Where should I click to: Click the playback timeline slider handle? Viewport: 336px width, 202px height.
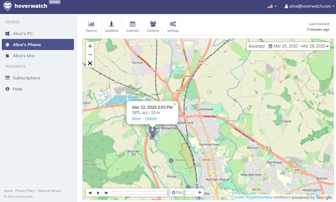pyautogui.click(x=168, y=192)
